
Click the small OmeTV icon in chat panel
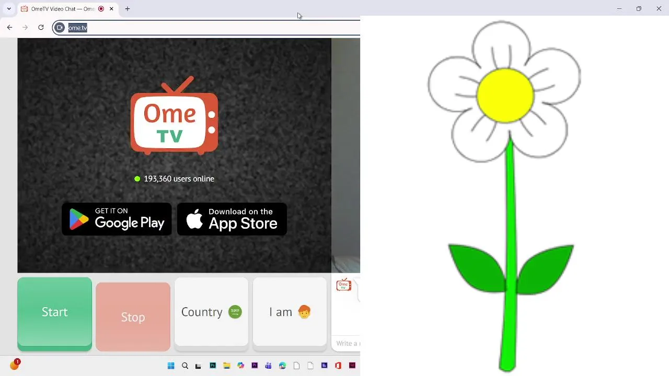(x=343, y=284)
